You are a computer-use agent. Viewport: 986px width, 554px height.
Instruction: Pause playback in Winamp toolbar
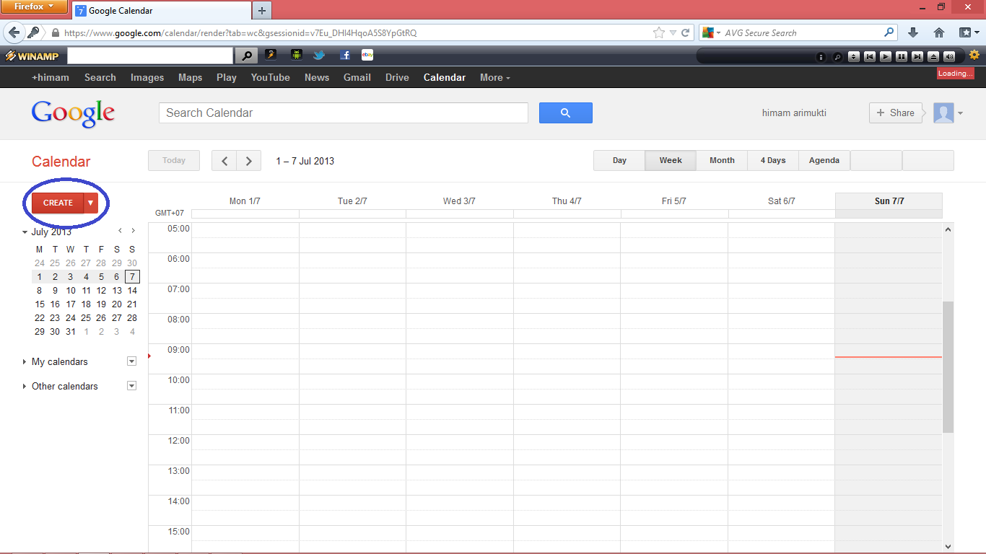[902, 56]
